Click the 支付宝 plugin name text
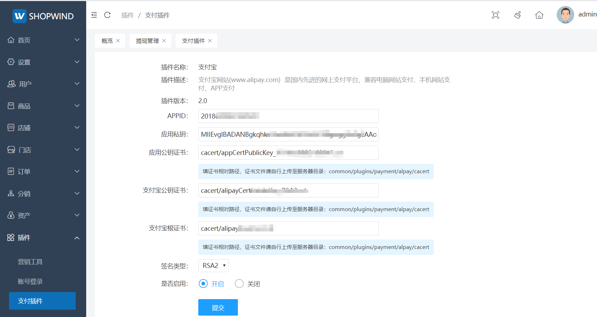The image size is (597, 317). (207, 67)
